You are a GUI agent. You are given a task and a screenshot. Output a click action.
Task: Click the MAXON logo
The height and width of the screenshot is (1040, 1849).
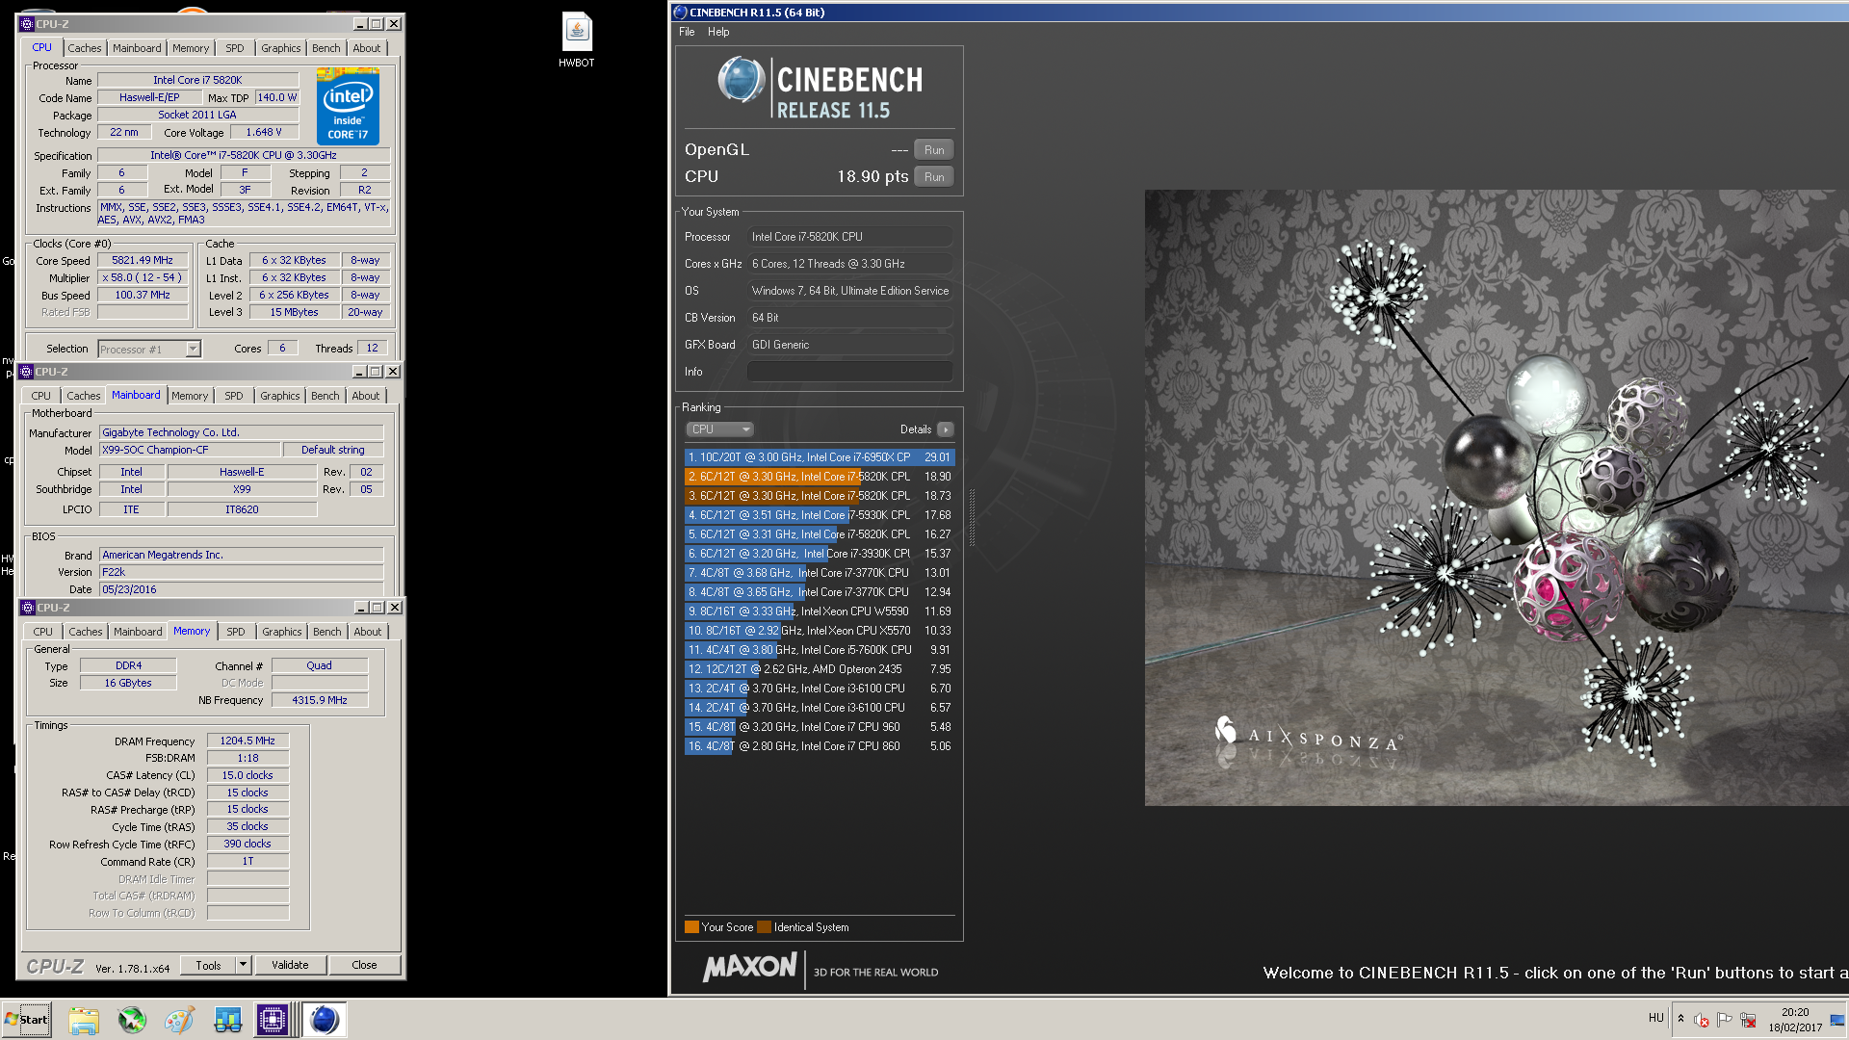coord(749,968)
